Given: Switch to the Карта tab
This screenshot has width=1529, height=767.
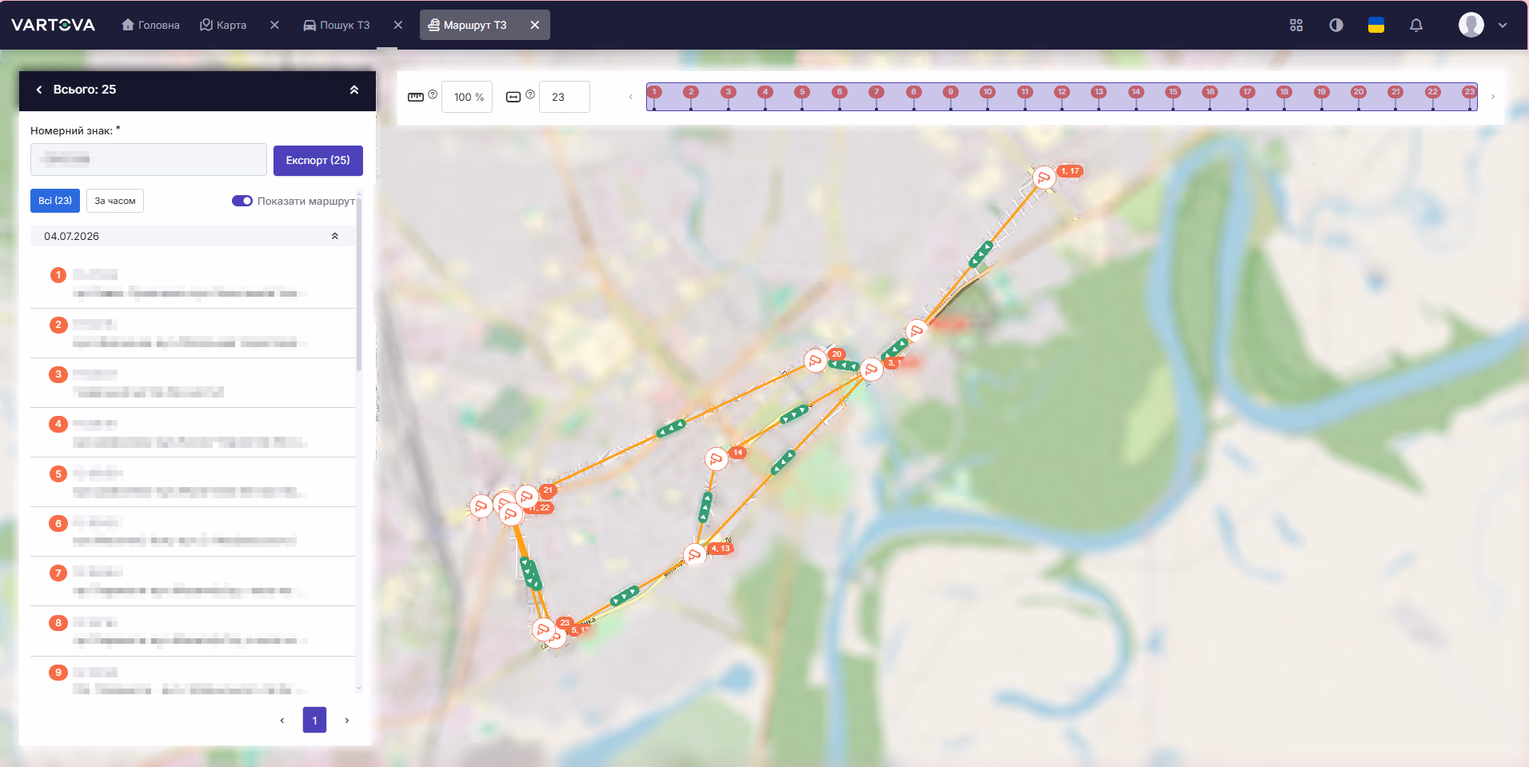Looking at the screenshot, I should (x=223, y=25).
